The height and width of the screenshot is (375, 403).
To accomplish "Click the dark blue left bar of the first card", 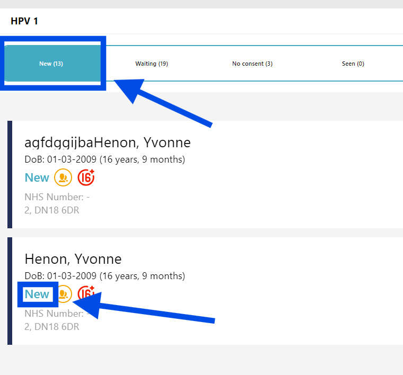I will [10, 174].
